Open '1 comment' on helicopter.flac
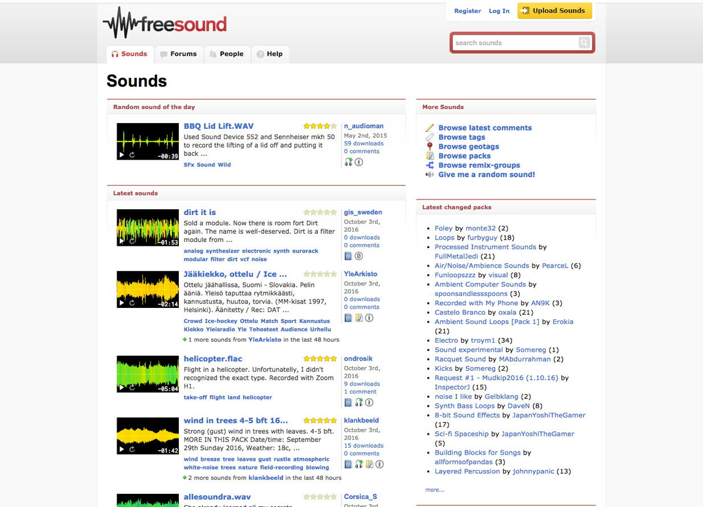This screenshot has height=507, width=703. coord(360,392)
